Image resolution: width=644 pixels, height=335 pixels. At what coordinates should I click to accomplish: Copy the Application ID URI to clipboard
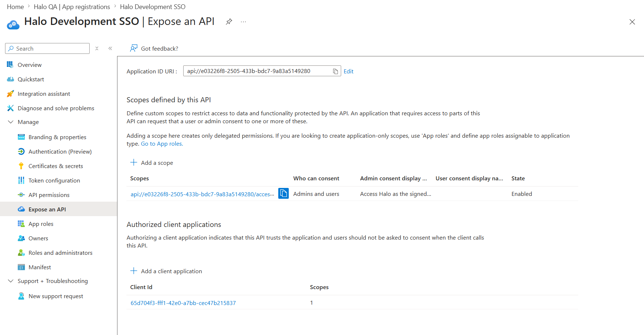pos(335,71)
